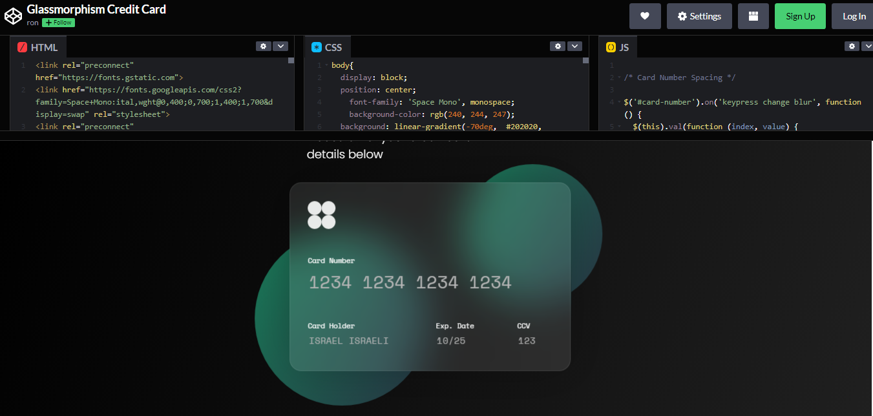This screenshot has height=416, width=873.
Task: Click the green Sign Up button
Action: coord(800,16)
